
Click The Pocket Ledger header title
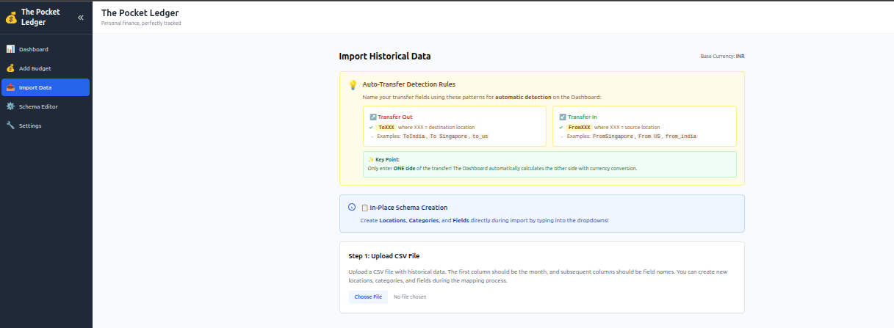click(140, 12)
